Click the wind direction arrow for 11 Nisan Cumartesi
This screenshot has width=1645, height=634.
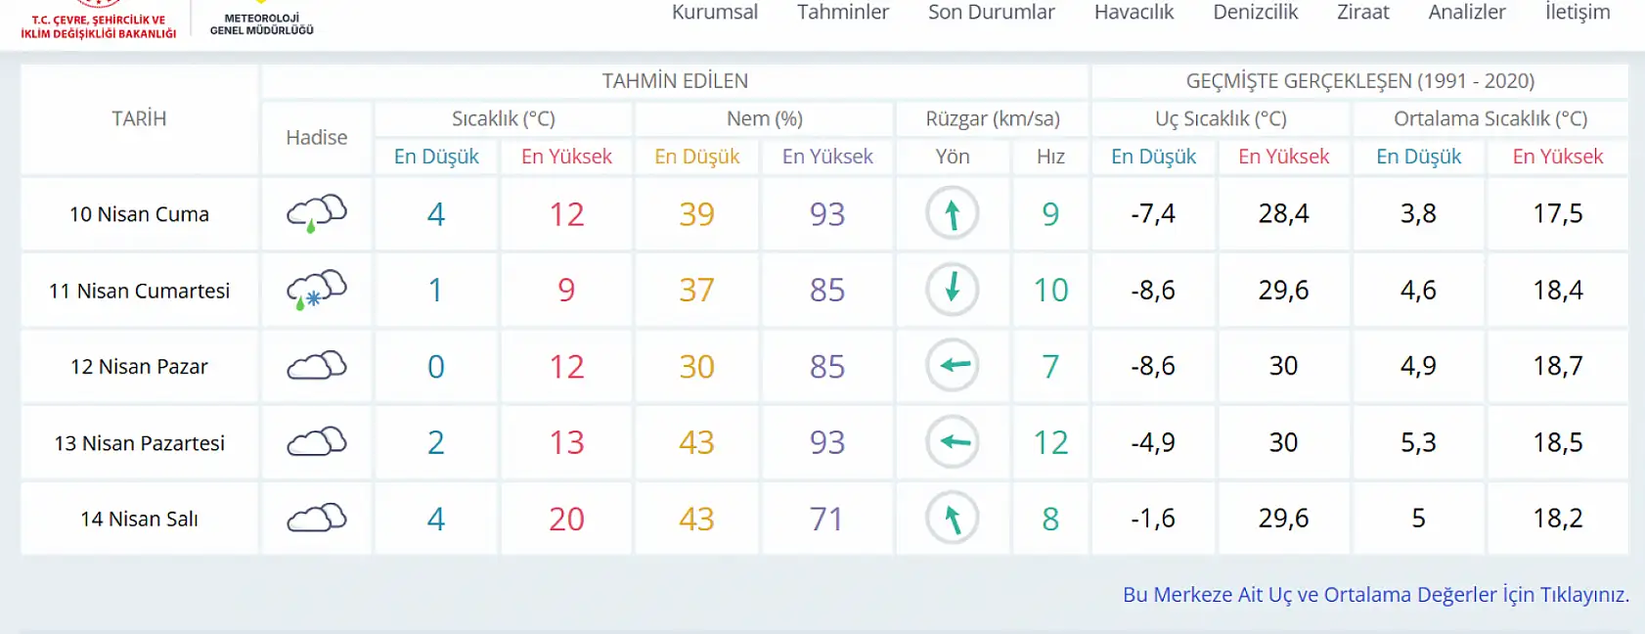point(953,290)
